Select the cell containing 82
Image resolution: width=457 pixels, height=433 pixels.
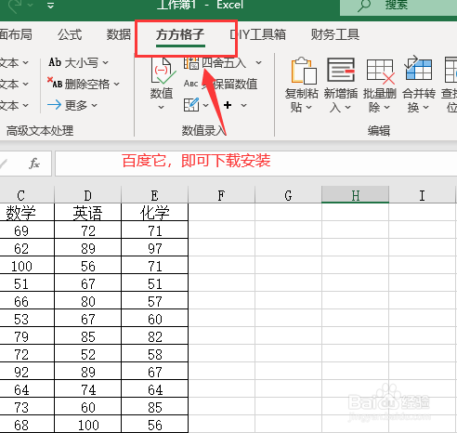tap(154, 336)
